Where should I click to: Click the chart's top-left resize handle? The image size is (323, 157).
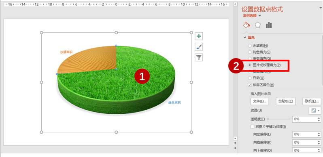coord(41,33)
